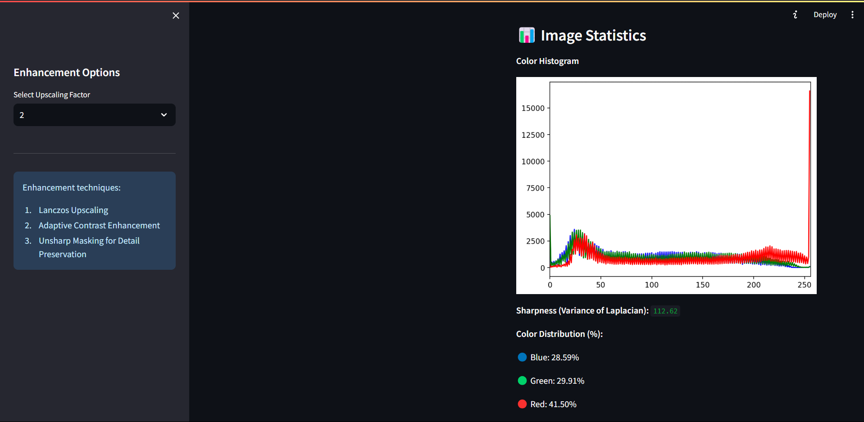Click the green circle icon beside Green percentage
Viewport: 864px width, 422px height.
coord(522,381)
